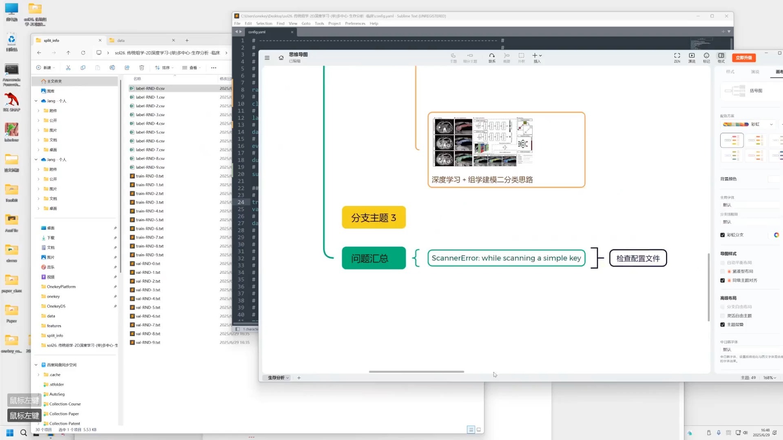Open 排序 sort dropdown in Explorer
The height and width of the screenshot is (440, 783).
coord(164,68)
